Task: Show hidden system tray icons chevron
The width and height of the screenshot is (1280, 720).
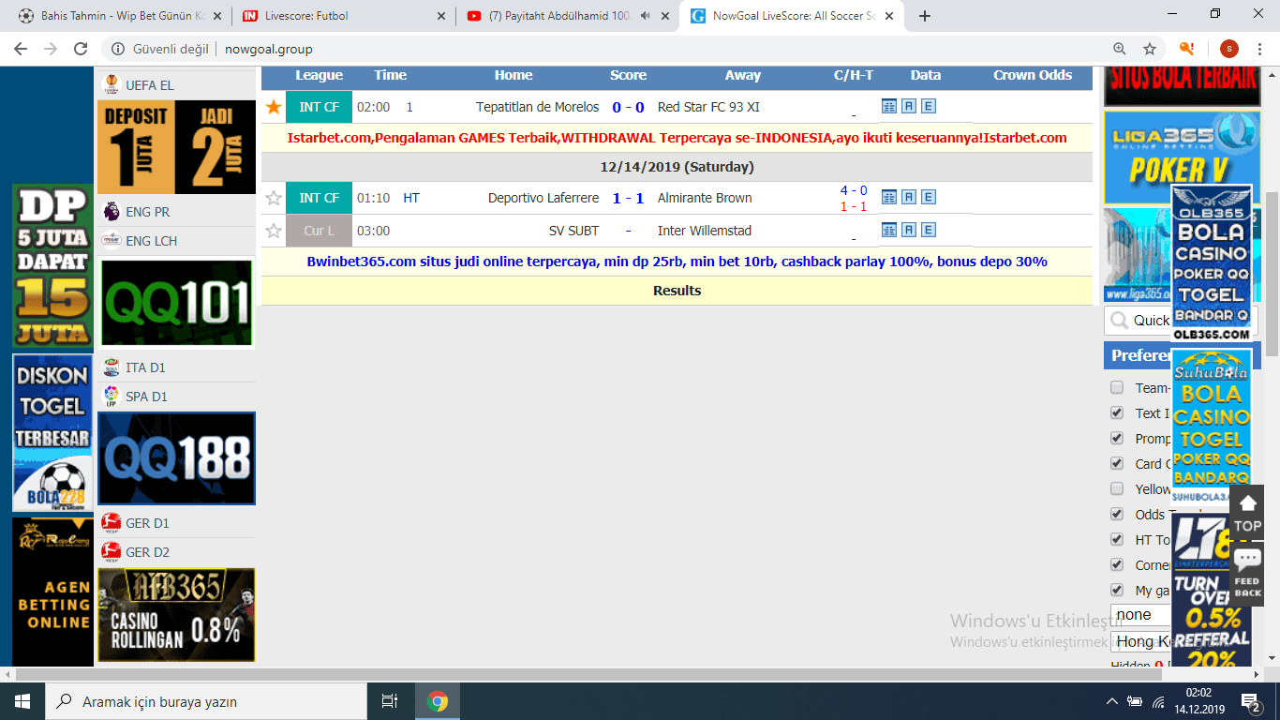Action: tap(1112, 701)
